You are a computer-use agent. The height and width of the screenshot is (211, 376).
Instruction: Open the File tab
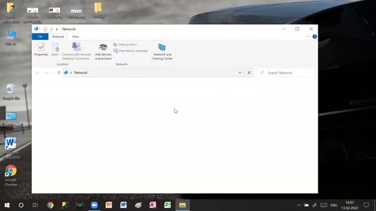pos(40,36)
